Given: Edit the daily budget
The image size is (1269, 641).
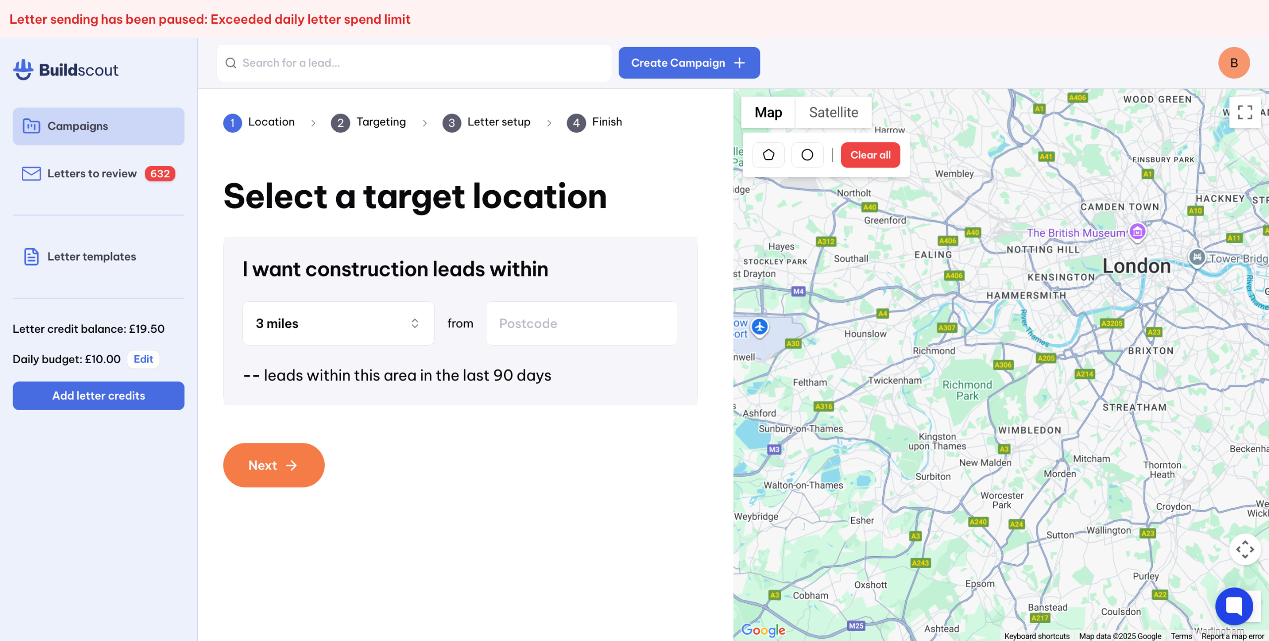Looking at the screenshot, I should (x=143, y=359).
